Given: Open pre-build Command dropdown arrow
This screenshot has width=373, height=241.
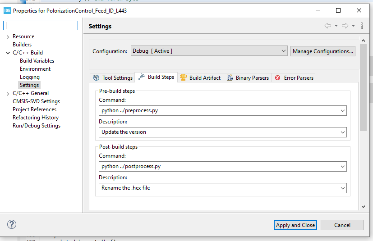Looking at the screenshot, I should point(343,110).
